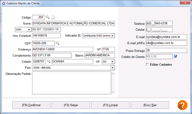This screenshot has height=114, width=192.
Task: Click the Nº field showing 1730
Action: pos(108,49)
